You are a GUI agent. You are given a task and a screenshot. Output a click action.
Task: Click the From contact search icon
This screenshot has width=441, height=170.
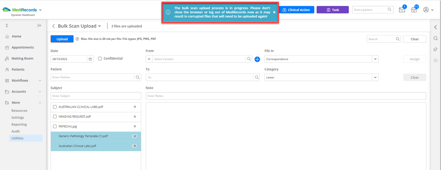(x=249, y=59)
